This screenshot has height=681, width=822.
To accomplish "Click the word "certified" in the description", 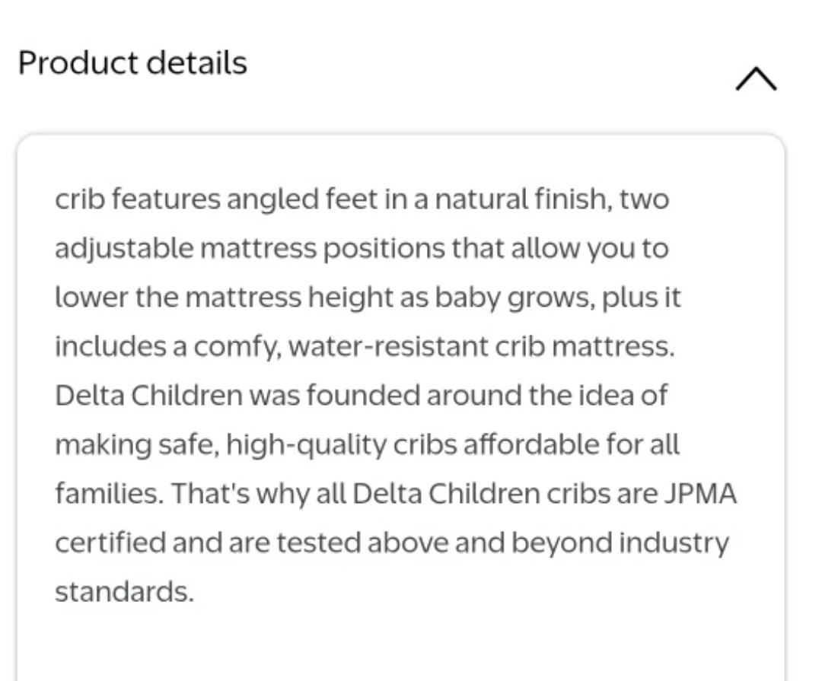I will point(110,543).
